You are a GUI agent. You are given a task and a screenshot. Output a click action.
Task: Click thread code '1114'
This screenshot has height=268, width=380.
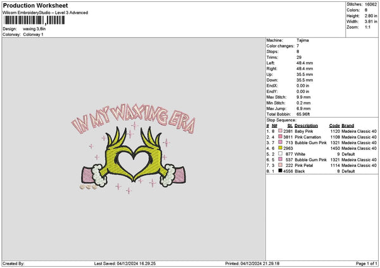coord(335,165)
